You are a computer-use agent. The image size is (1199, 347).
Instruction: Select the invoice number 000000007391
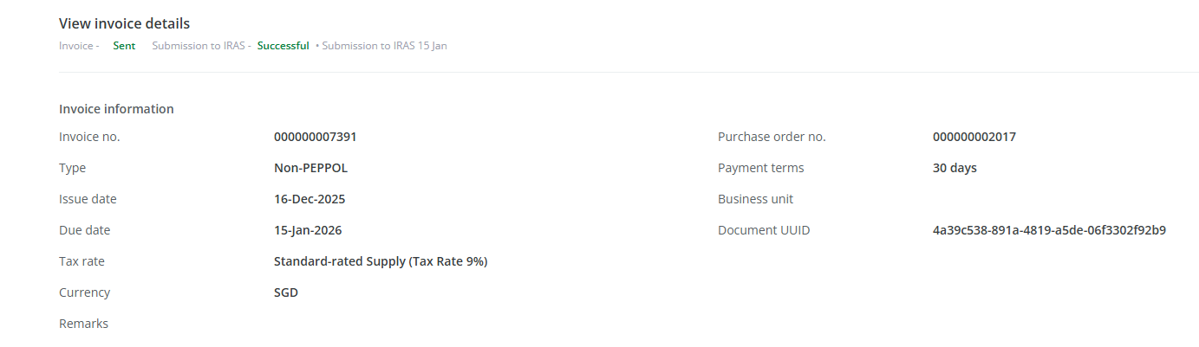315,137
